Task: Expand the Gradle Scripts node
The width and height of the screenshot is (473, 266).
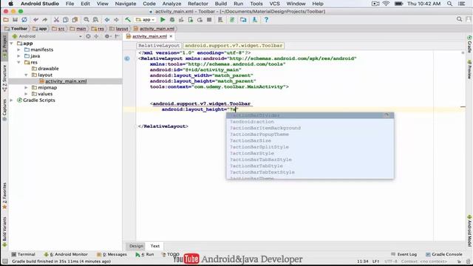Action: tap(12, 100)
